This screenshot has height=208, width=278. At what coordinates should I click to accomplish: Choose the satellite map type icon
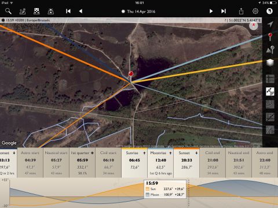click(x=270, y=91)
